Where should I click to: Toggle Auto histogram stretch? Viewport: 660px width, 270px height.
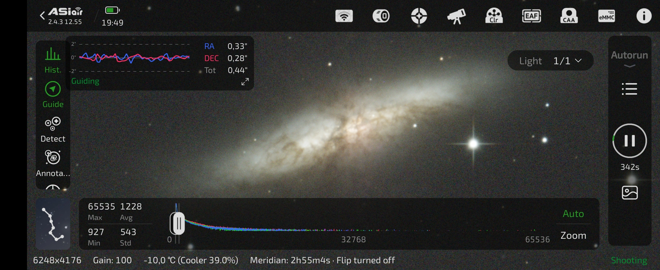573,214
